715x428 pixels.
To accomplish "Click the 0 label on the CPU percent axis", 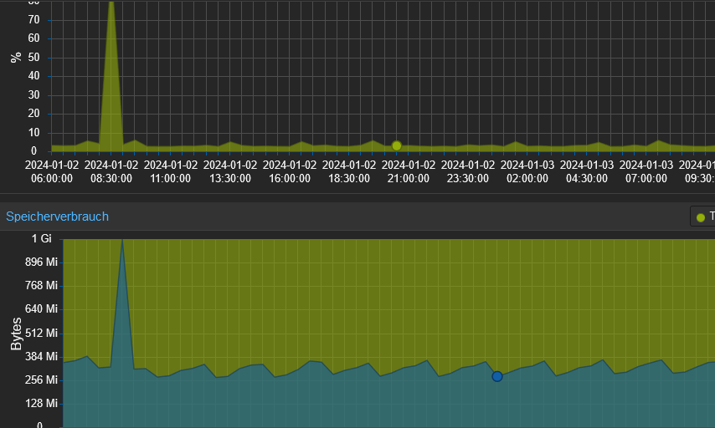I will 33,151.
